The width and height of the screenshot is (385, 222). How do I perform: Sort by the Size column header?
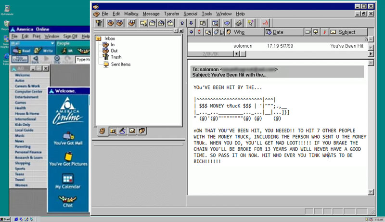point(308,32)
